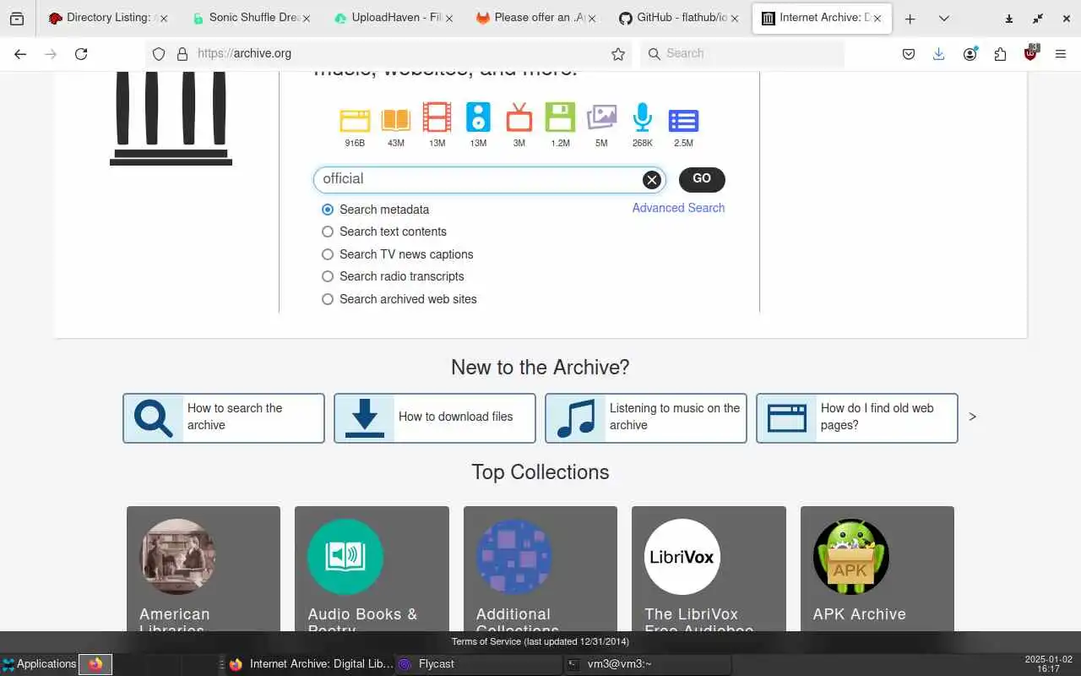
Task: Open the Firefox View icon
Action: click(17, 19)
